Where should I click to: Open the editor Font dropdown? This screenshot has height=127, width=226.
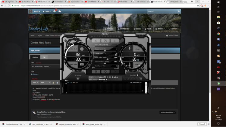(45, 83)
